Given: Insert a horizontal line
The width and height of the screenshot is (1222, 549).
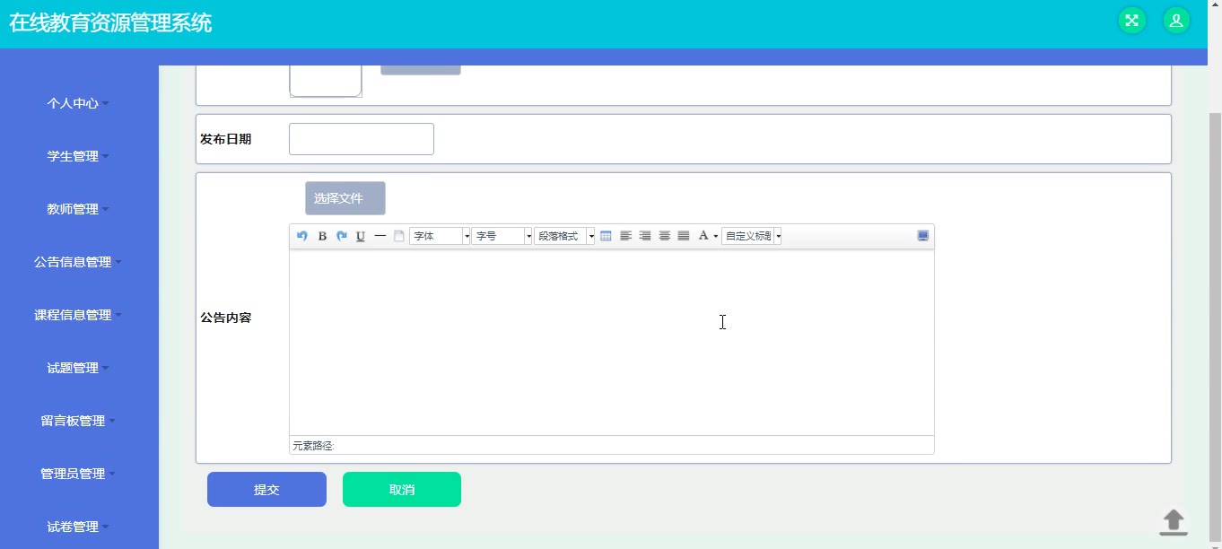Looking at the screenshot, I should (380, 236).
